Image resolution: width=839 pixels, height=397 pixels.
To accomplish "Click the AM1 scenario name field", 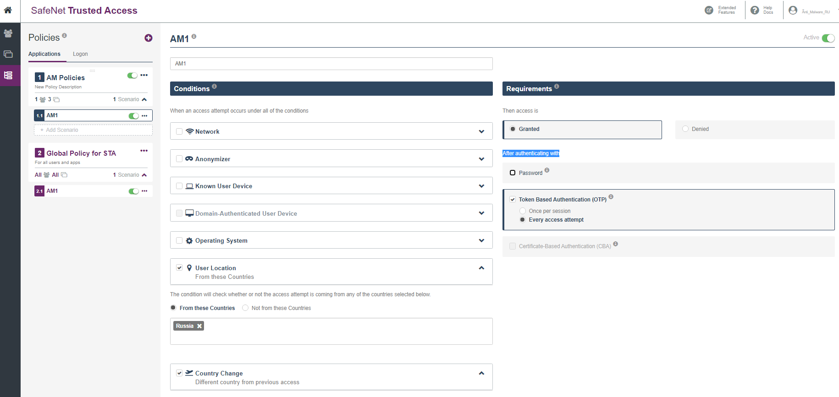I will (331, 64).
